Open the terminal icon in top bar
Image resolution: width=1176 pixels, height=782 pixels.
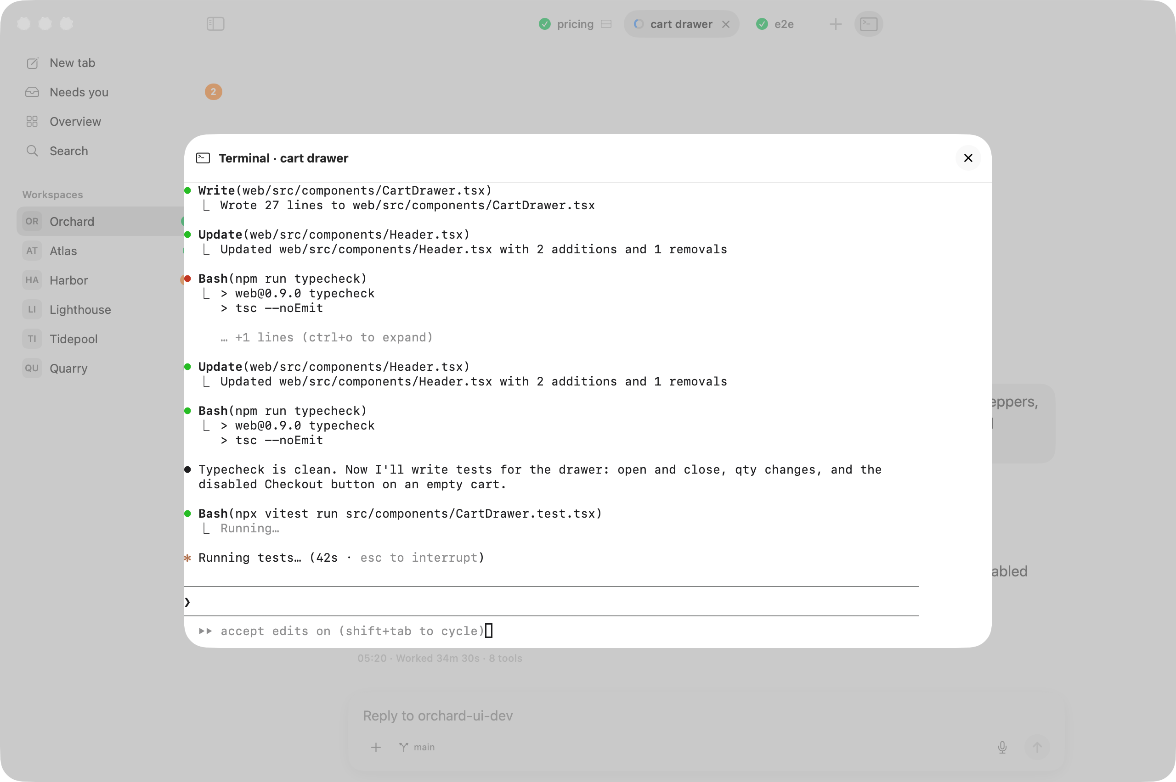point(869,23)
